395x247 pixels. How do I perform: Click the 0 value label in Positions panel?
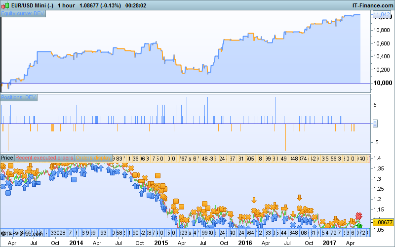pyautogui.click(x=375, y=123)
